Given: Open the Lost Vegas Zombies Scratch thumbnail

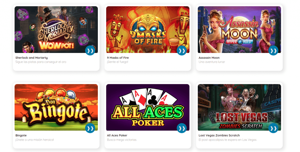Looking at the screenshot, I should pyautogui.click(x=239, y=107).
